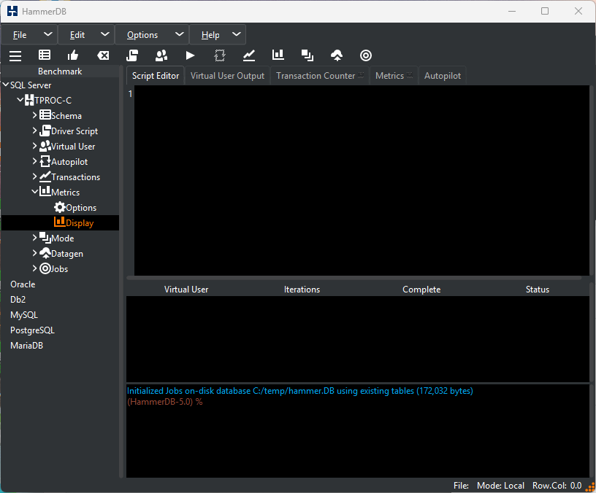This screenshot has width=596, height=493.
Task: Click the Datagen icon in tree
Action: [45, 253]
